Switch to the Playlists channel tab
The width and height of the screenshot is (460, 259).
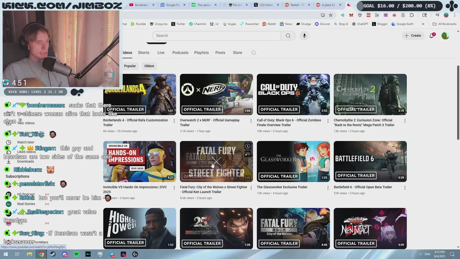click(x=201, y=53)
